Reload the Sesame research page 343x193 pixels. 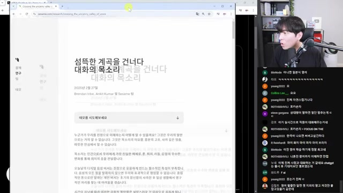[x=27, y=14]
